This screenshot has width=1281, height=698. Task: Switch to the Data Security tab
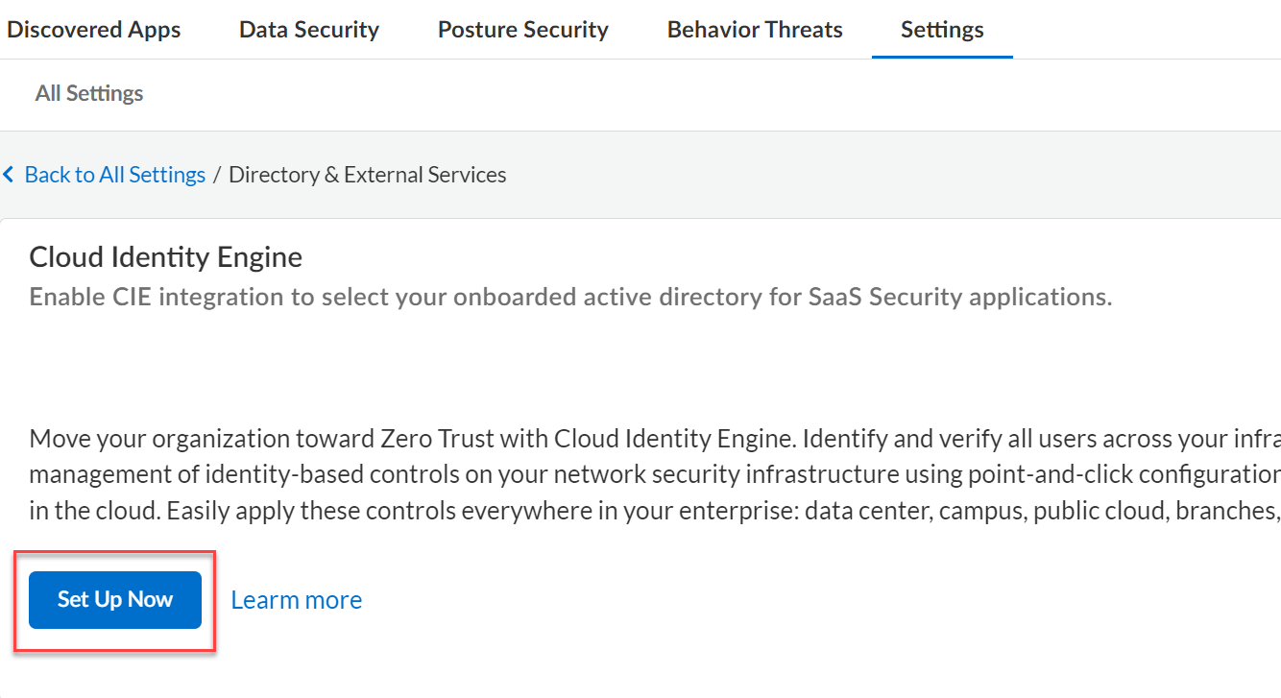pos(309,30)
